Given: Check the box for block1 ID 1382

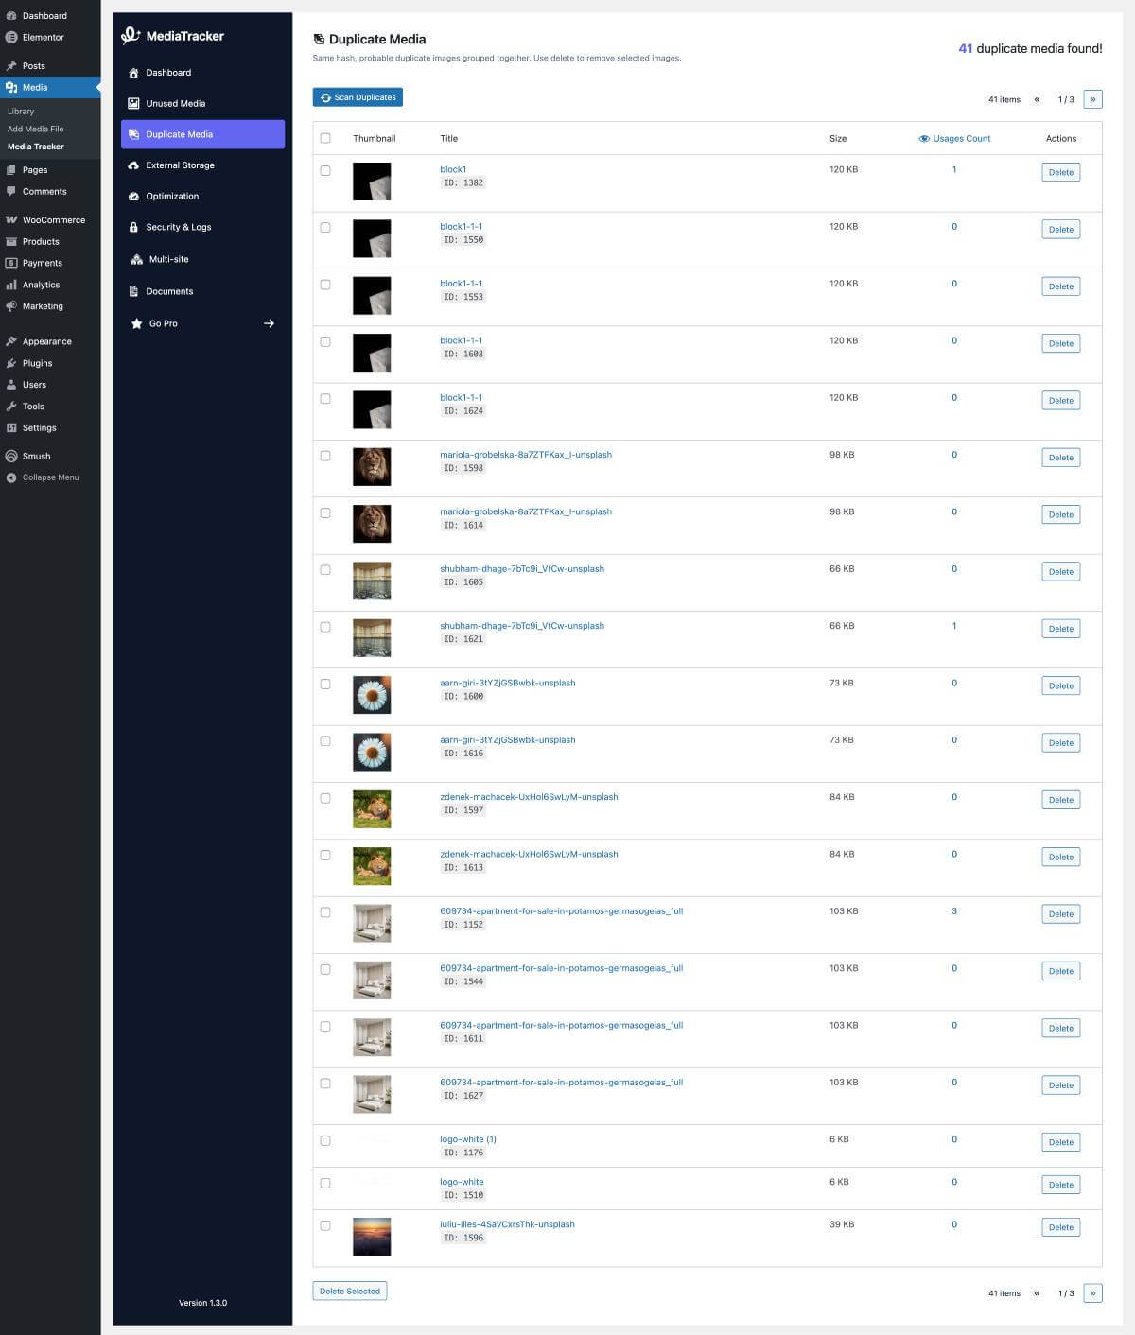Looking at the screenshot, I should (x=325, y=171).
